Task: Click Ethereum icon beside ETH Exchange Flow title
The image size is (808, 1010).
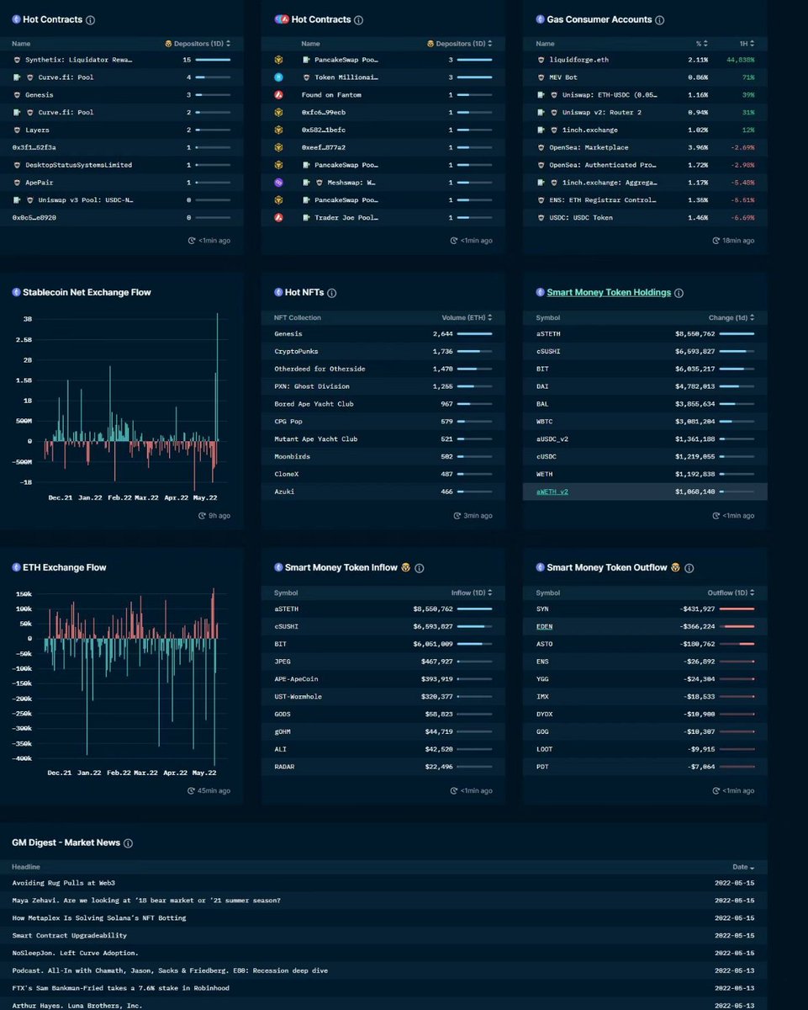Action: [x=16, y=568]
